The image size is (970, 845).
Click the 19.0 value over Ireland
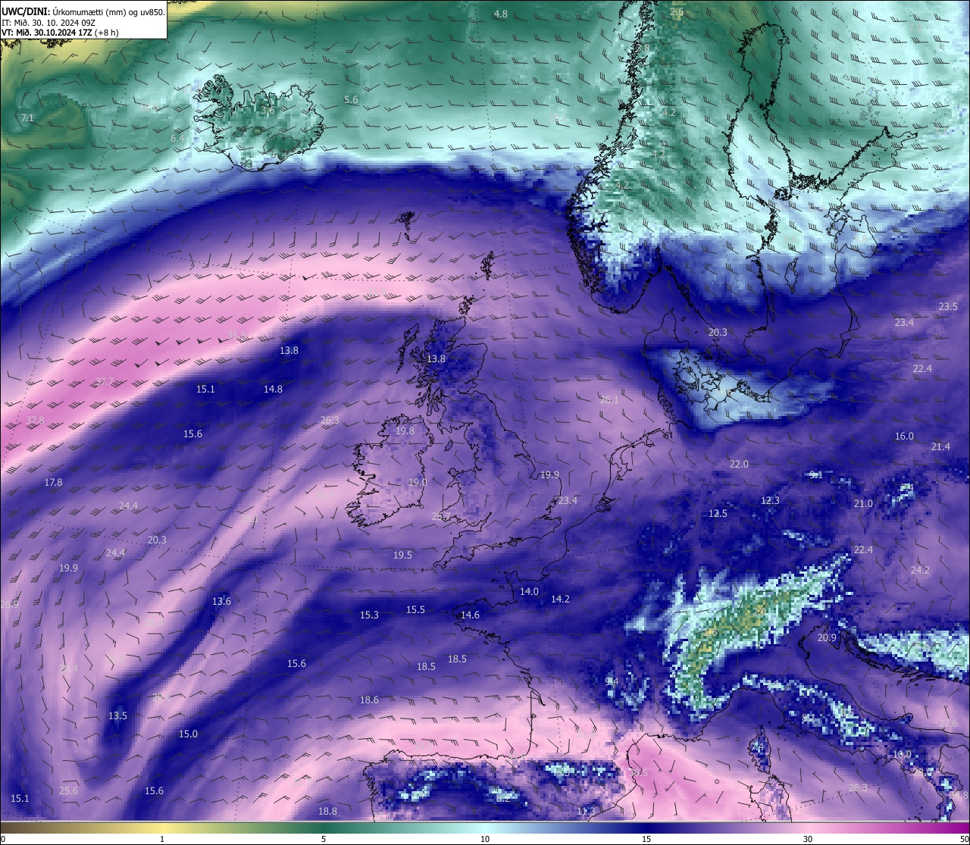tap(418, 483)
